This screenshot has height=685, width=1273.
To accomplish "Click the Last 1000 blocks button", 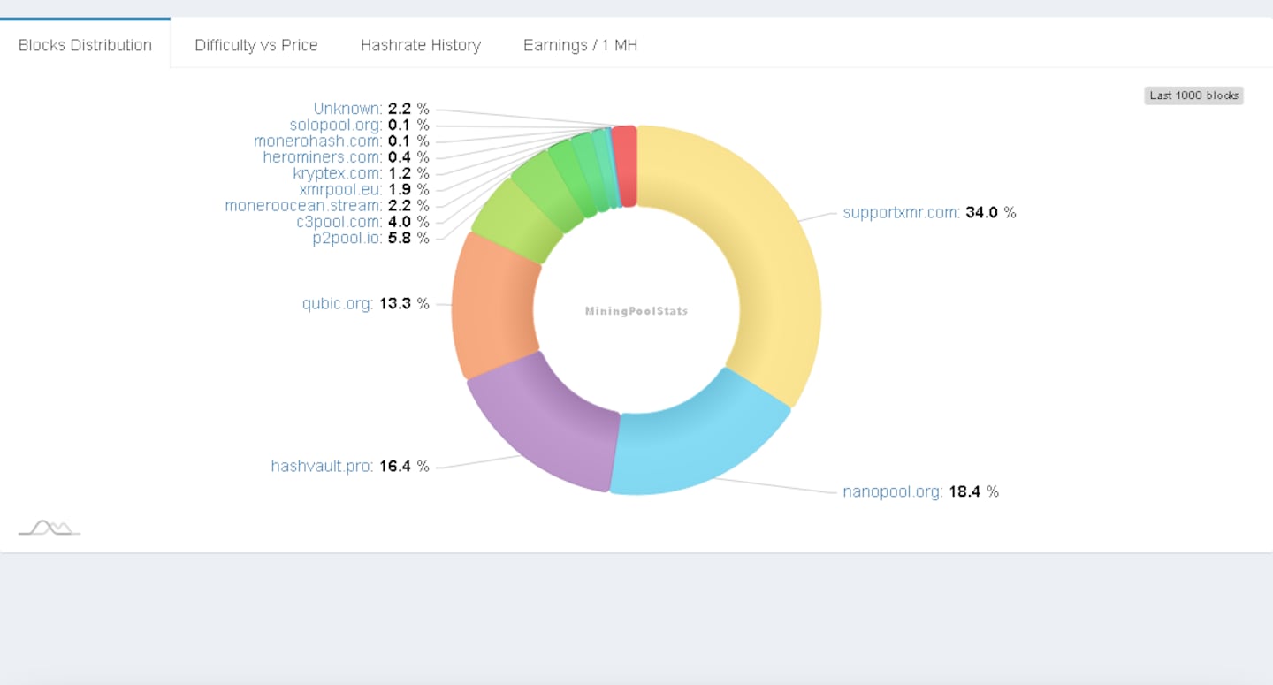I will (x=1193, y=95).
